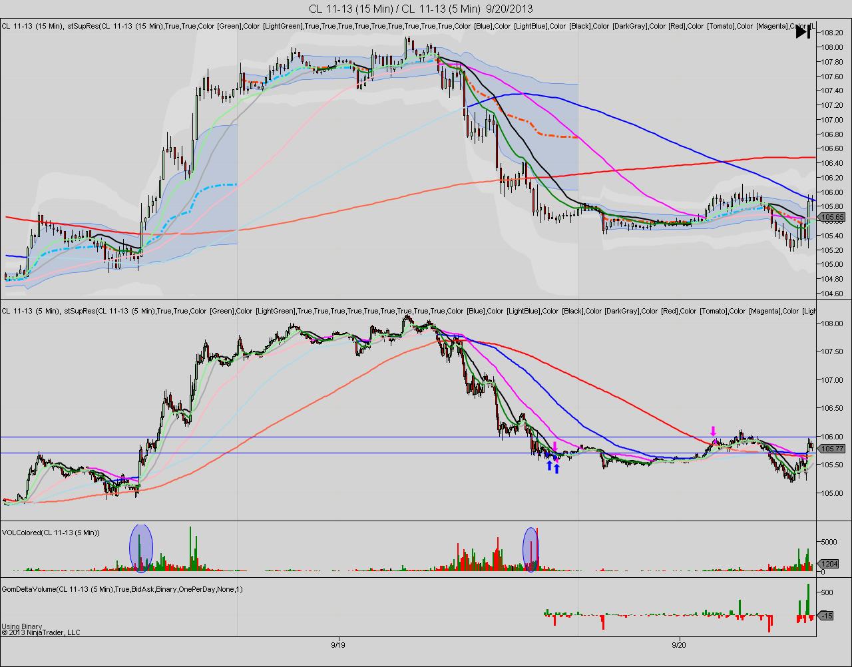Select the left blue up arrow
The height and width of the screenshot is (667, 852).
549,466
